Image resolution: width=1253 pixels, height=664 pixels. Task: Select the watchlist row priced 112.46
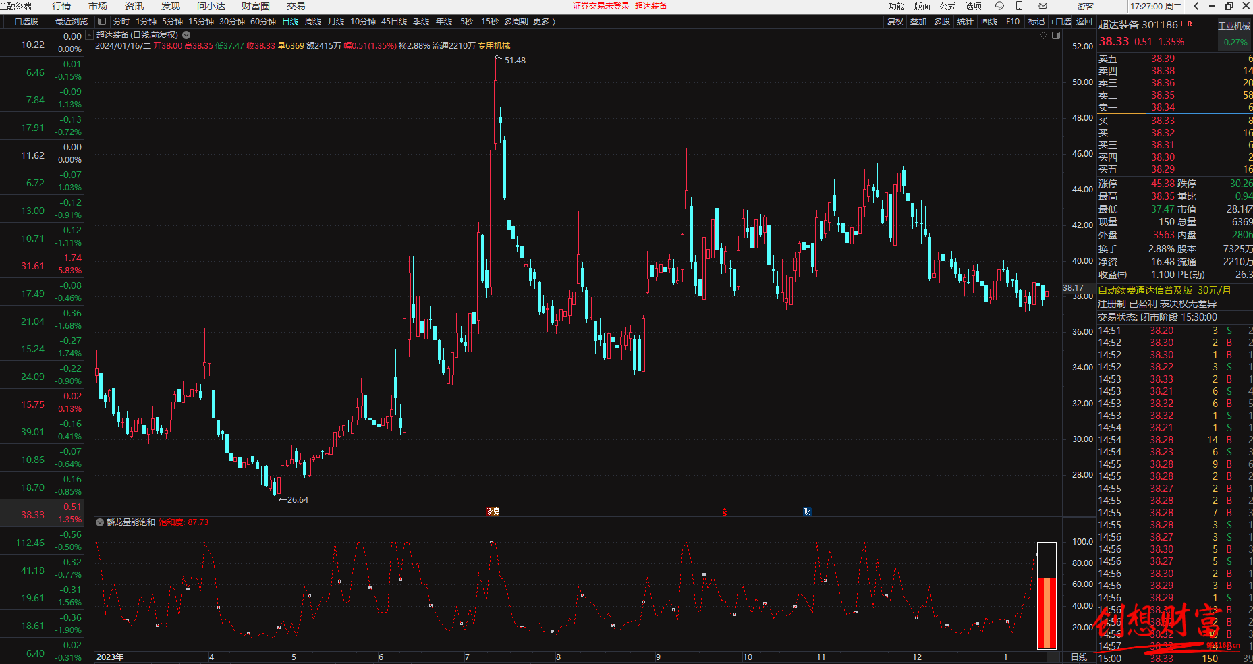click(42, 541)
